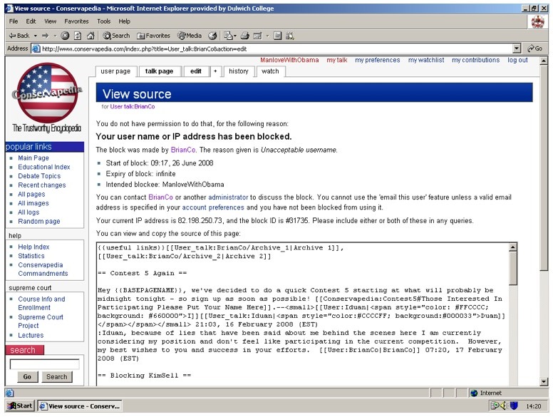
Task: Open the Favorites menu
Action: tap(76, 21)
